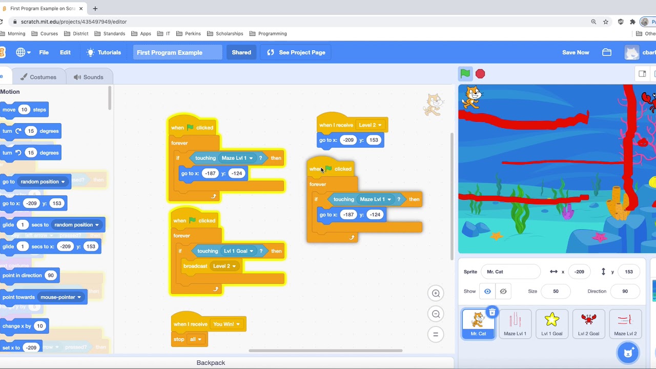
Task: Stop the project with the red stop button
Action: click(x=480, y=74)
